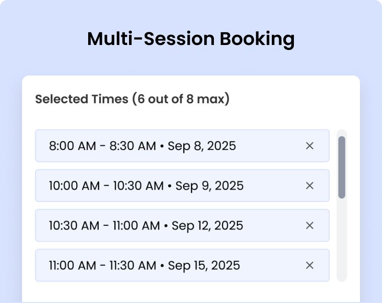The image size is (382, 303).
Task: Click the Multi-Session Booking title
Action: (x=191, y=39)
